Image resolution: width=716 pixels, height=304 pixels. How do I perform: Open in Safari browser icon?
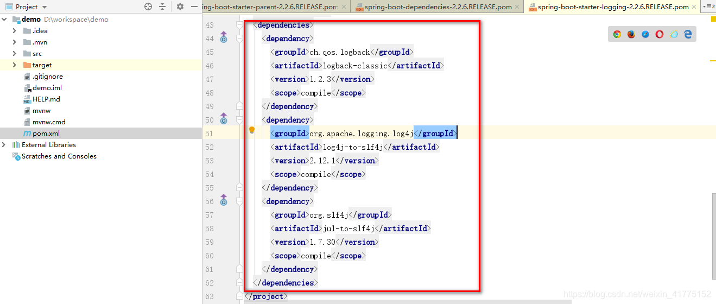[645, 34]
